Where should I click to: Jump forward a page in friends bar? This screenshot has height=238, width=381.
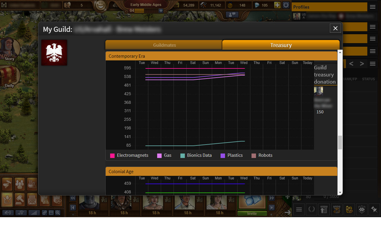(272, 198)
